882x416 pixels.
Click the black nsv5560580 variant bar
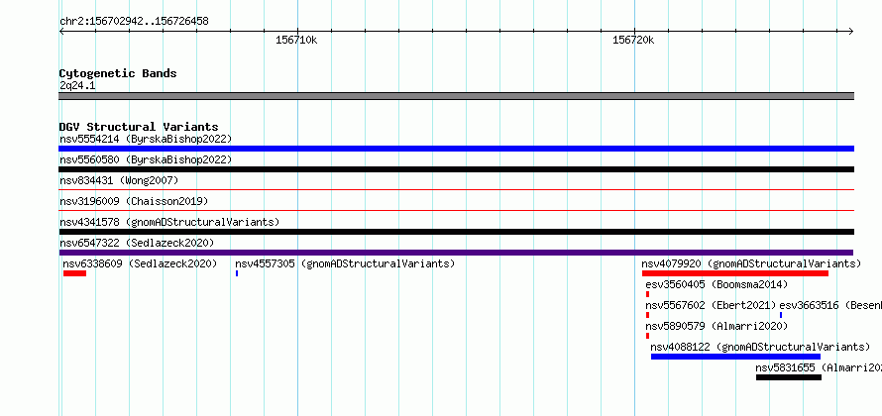point(456,169)
